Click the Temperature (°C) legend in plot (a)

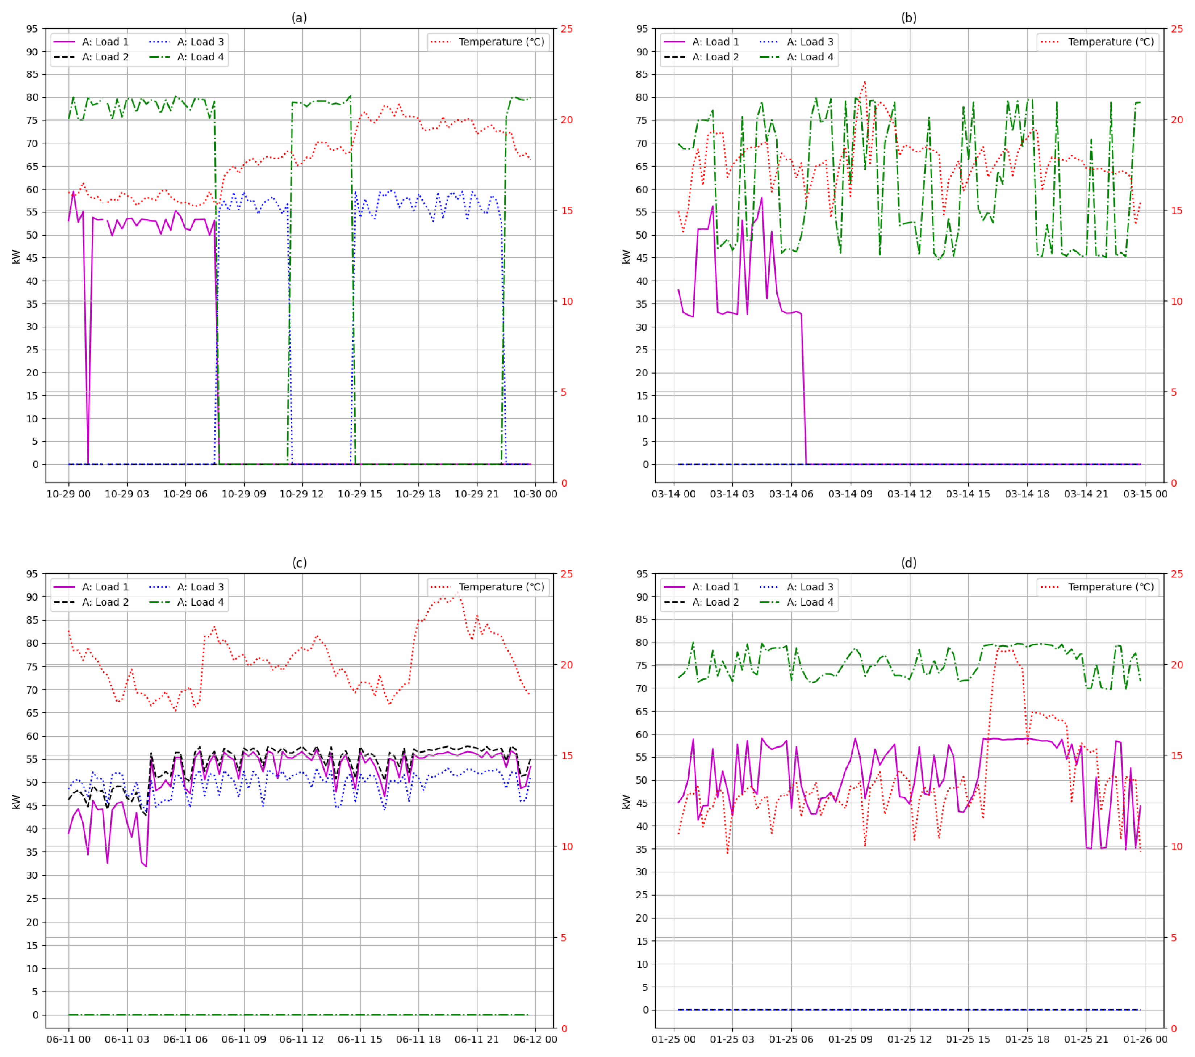tap(501, 42)
